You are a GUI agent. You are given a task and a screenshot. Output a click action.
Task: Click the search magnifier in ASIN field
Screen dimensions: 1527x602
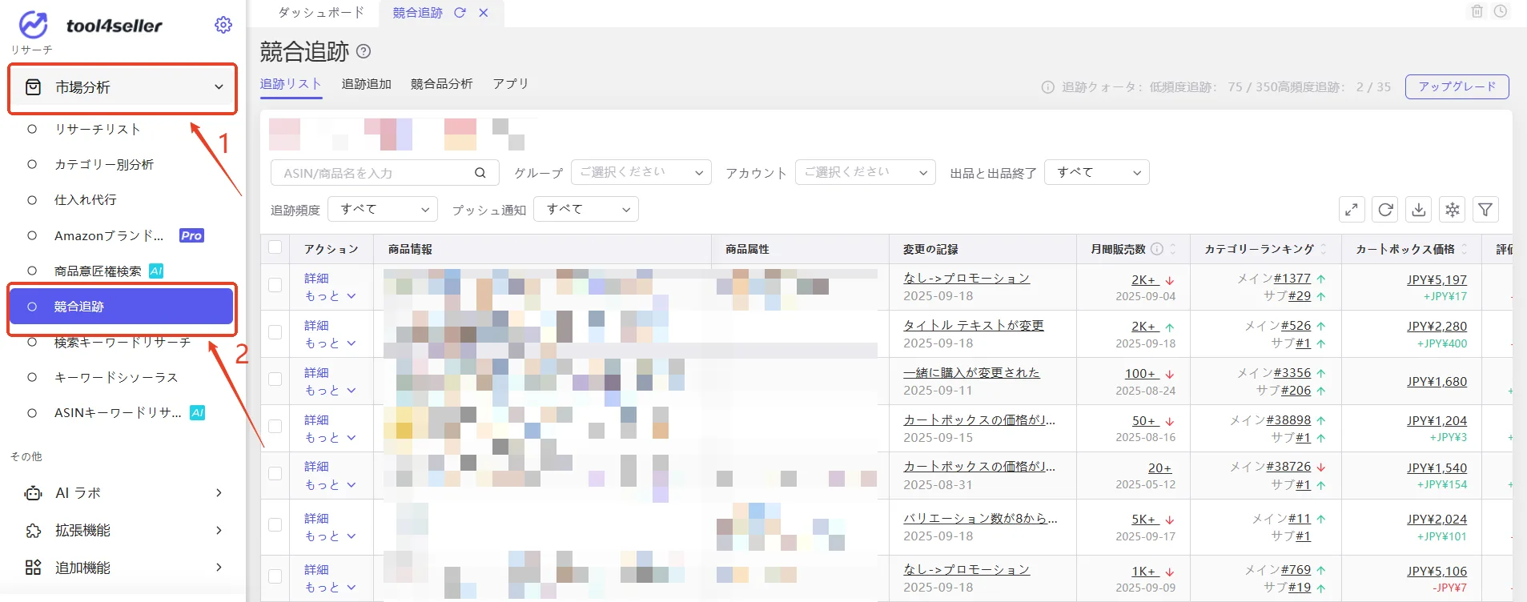click(480, 173)
